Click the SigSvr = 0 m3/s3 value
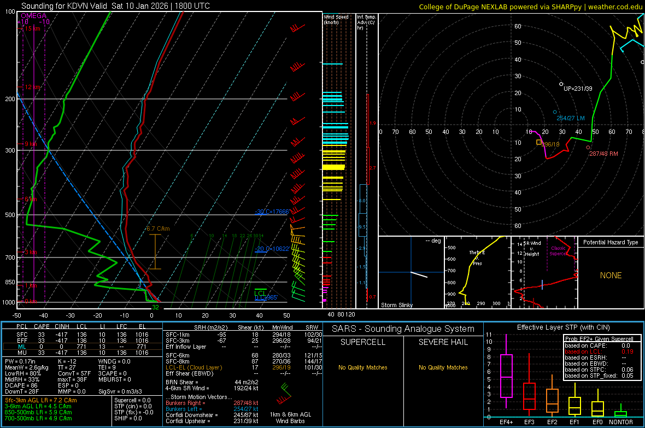Image resolution: width=645 pixels, height=428 pixels. [120, 391]
